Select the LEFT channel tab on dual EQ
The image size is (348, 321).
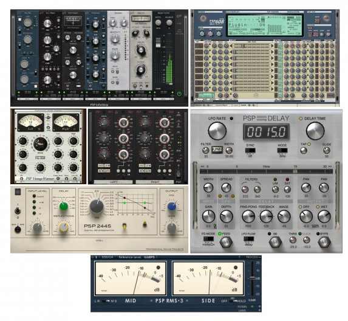coord(114,182)
